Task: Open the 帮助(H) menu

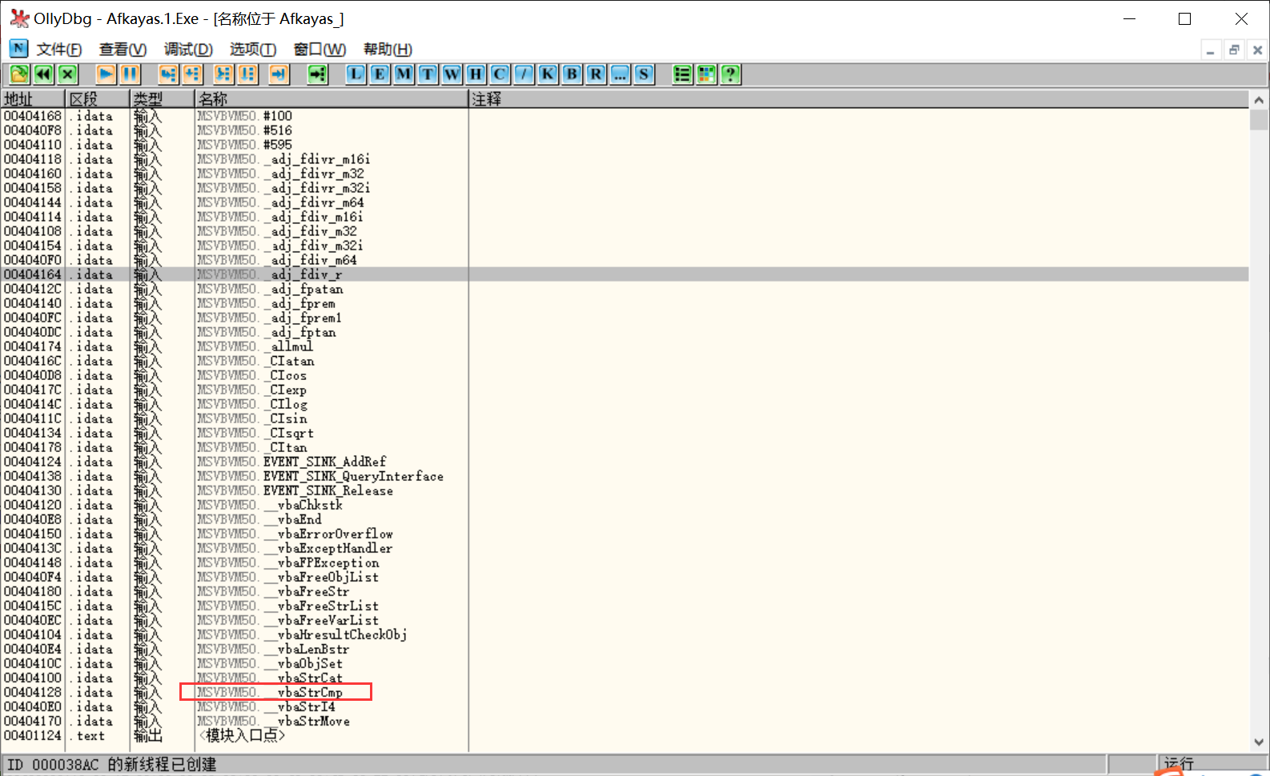Action: tap(388, 49)
